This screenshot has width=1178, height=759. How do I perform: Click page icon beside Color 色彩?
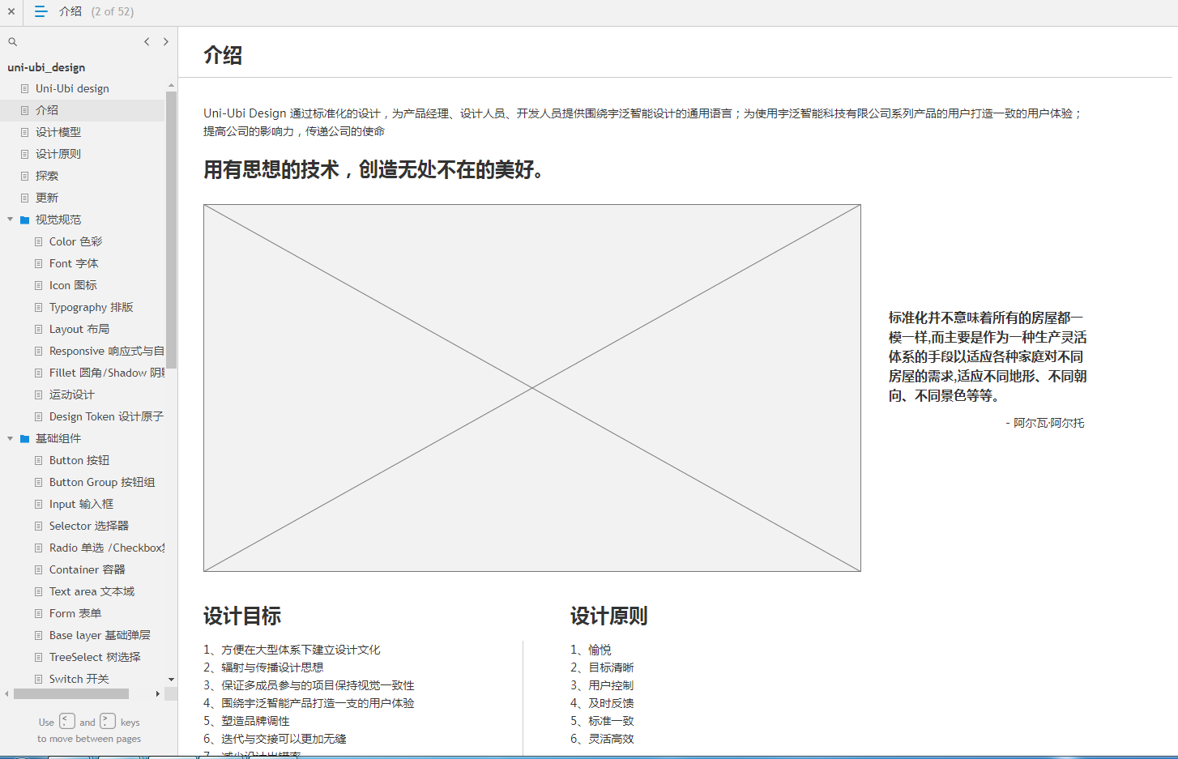(x=38, y=241)
